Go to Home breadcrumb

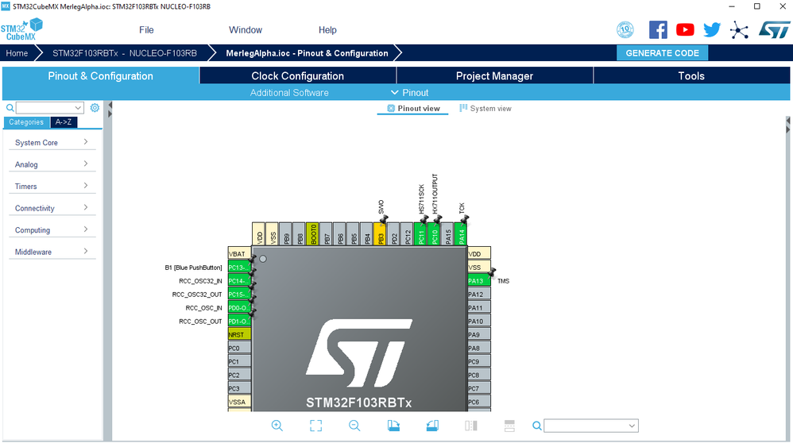pos(17,53)
